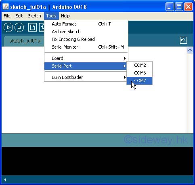The image size is (195, 185).
Task: Select Archive Sketch menu entry
Action: [x=86, y=32]
